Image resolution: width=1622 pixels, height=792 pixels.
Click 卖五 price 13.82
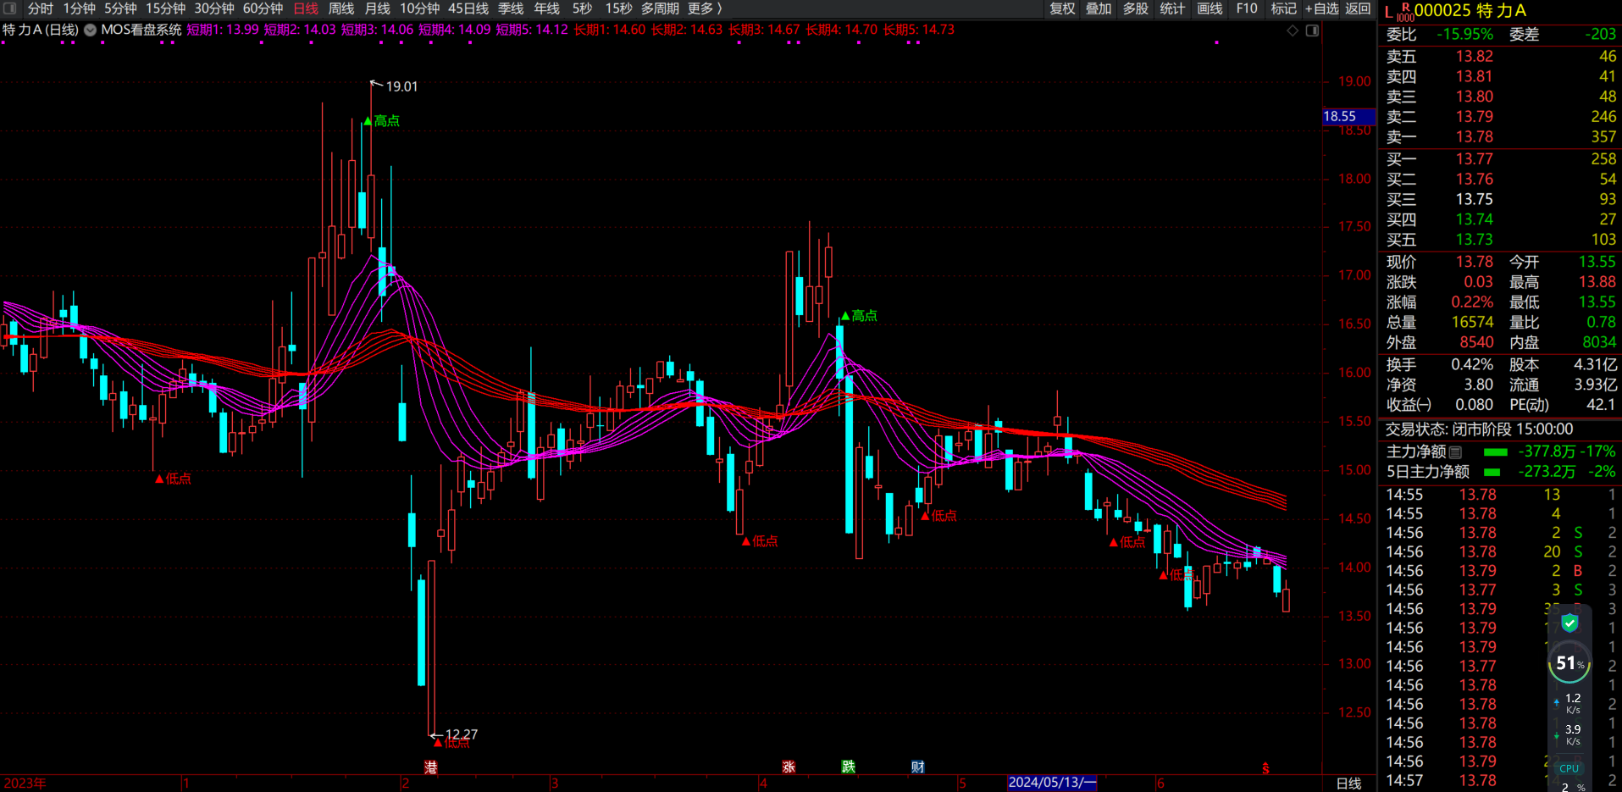coord(1474,57)
